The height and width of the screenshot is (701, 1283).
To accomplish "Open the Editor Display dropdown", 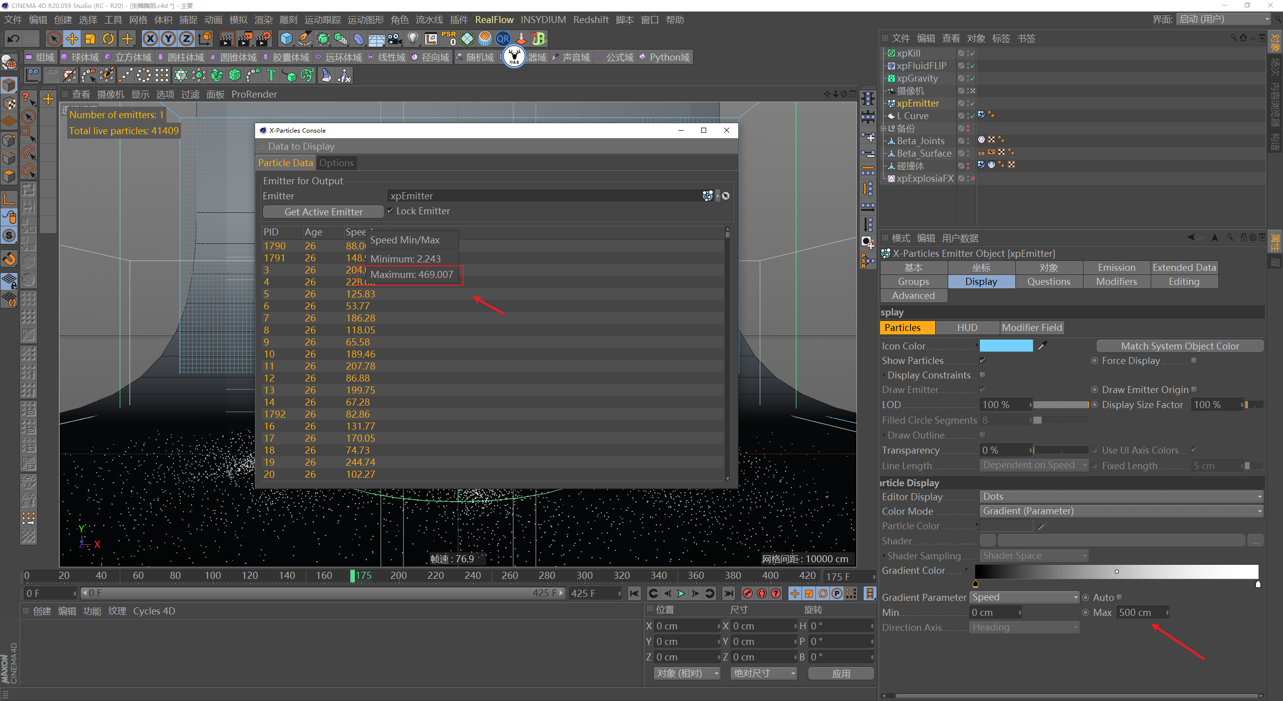I will pyautogui.click(x=1121, y=496).
